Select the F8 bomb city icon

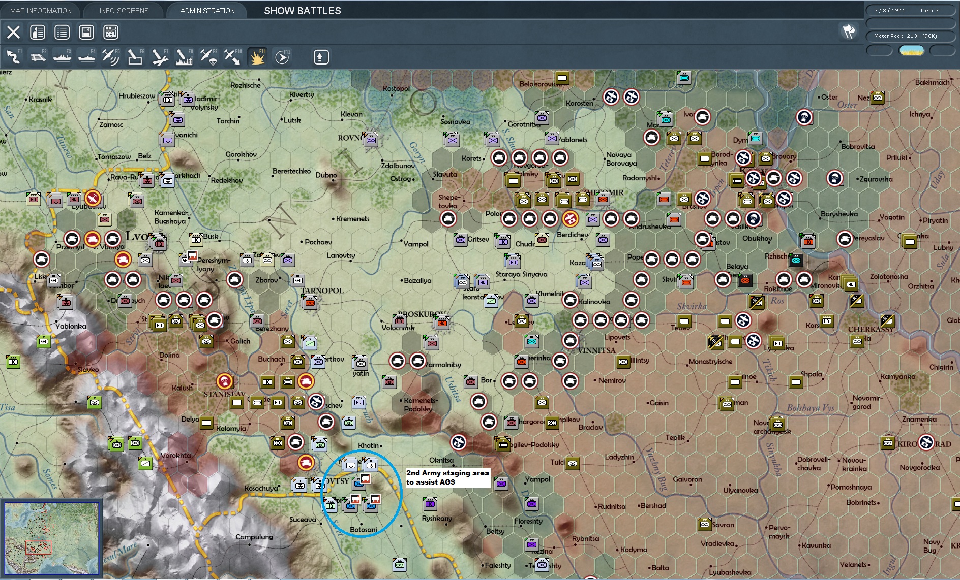pyautogui.click(x=184, y=57)
